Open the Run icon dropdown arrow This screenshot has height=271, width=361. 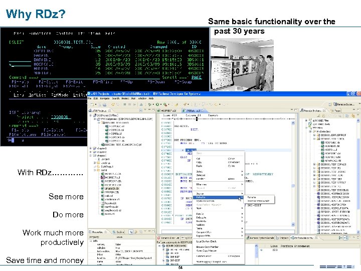160,104
